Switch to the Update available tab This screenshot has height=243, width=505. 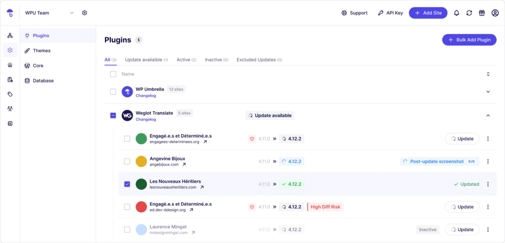(x=146, y=60)
